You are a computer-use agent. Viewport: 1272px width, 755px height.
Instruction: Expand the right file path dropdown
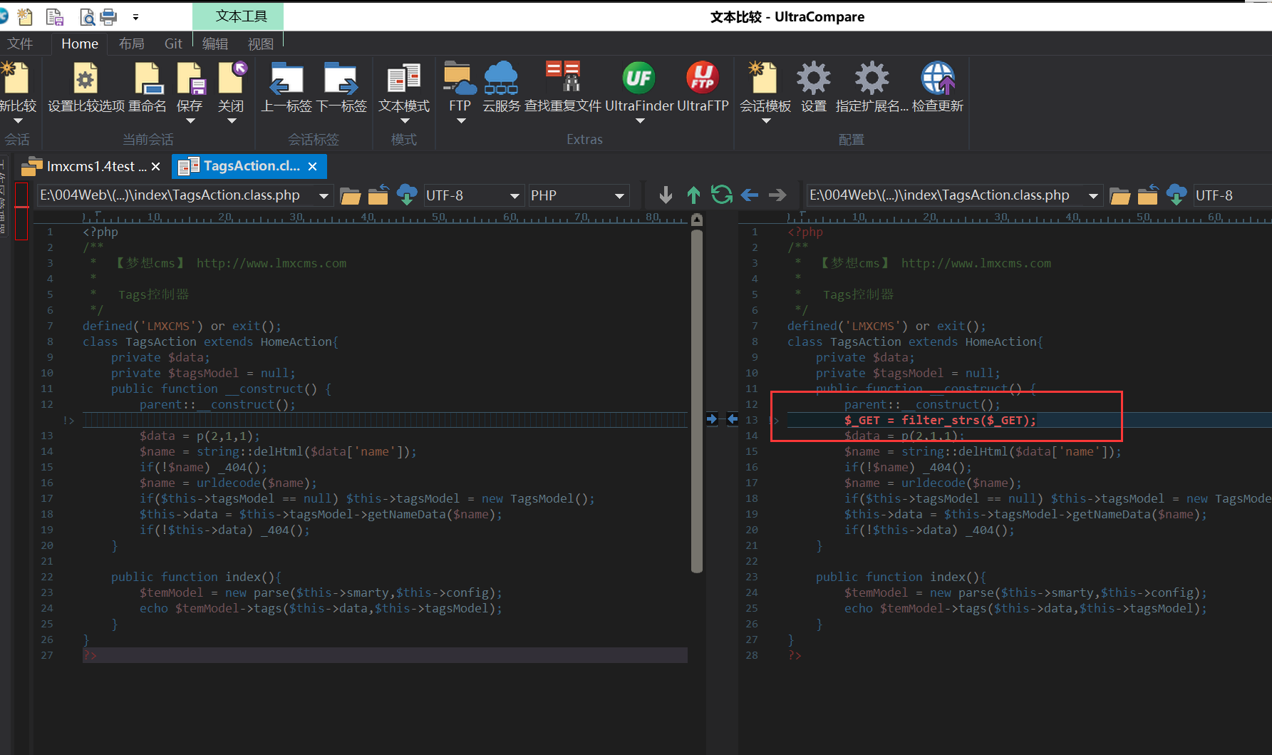tap(1093, 195)
